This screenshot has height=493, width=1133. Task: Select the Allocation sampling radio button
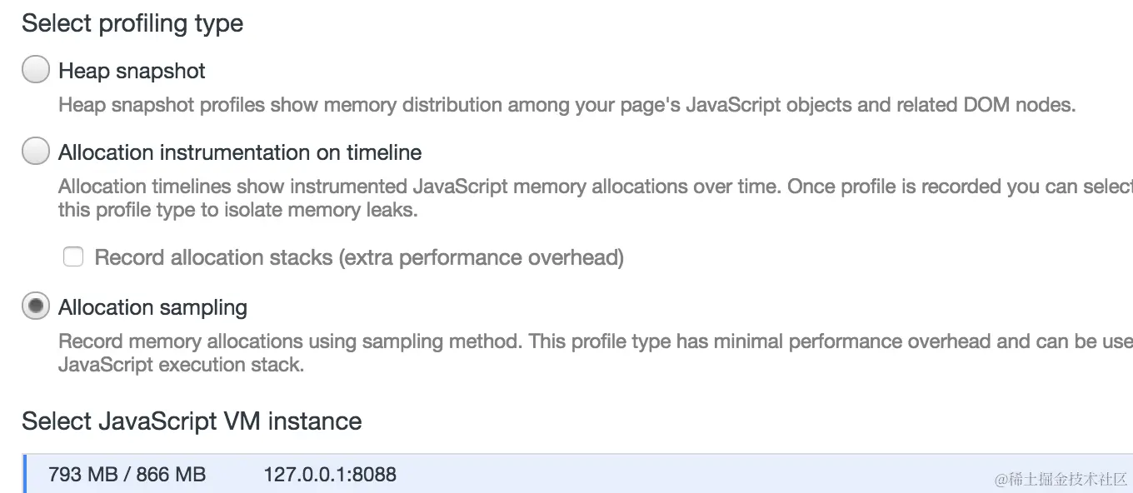coord(36,306)
